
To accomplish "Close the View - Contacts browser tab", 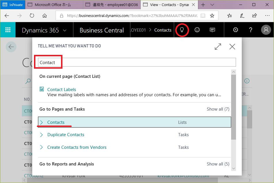I will pos(193,5).
